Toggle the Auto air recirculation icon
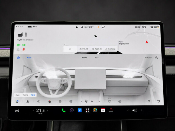This screenshot has width=175, height=131. (110, 101)
